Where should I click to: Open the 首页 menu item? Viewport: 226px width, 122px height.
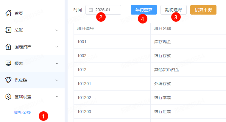click(18, 13)
